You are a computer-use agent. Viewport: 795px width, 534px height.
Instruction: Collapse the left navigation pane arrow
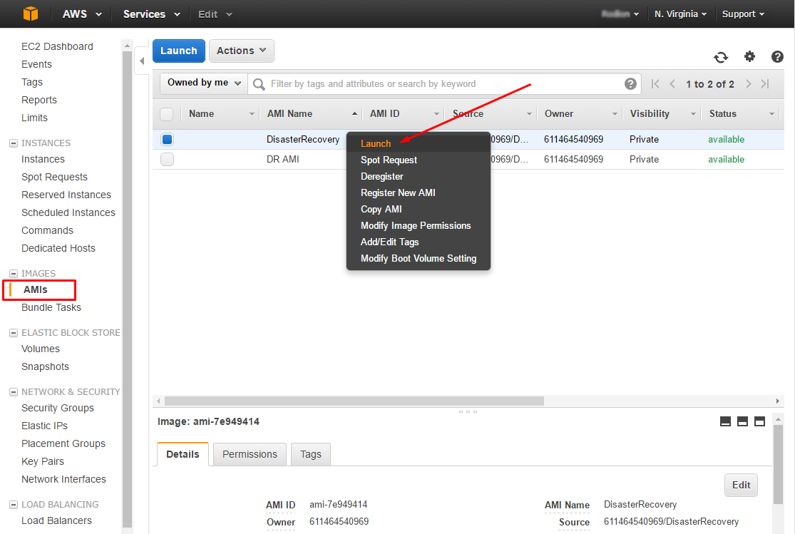[x=142, y=61]
